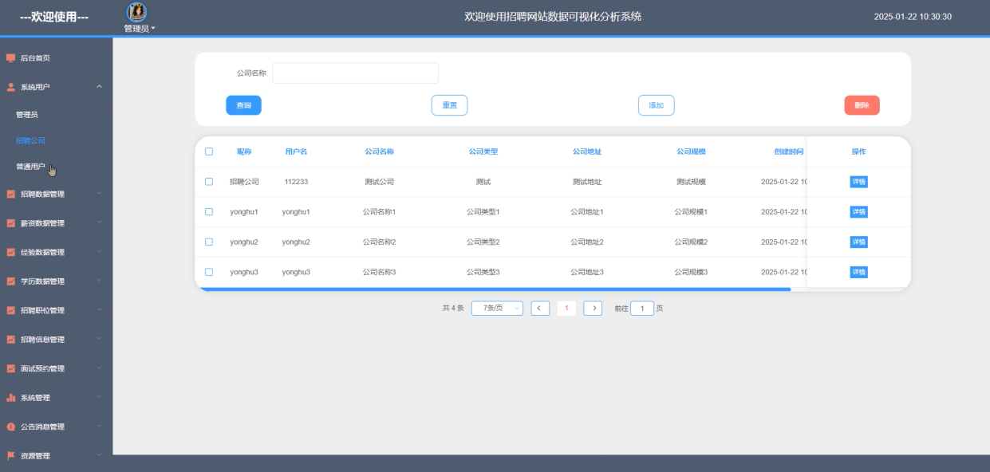Select 招聘公司 submenu item

coord(56,141)
